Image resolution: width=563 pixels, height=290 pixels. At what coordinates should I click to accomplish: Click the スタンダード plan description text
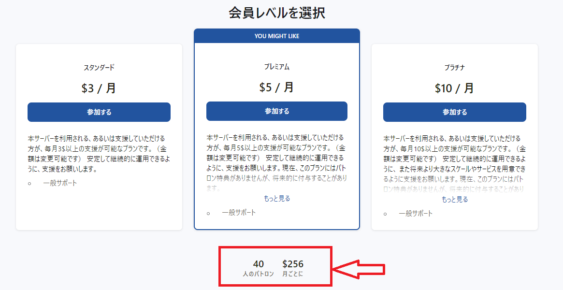(x=99, y=153)
